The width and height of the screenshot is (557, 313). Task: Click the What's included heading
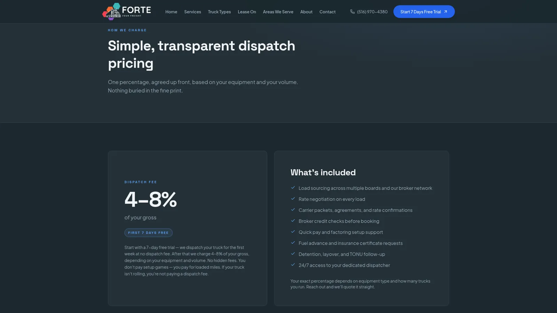tap(323, 172)
